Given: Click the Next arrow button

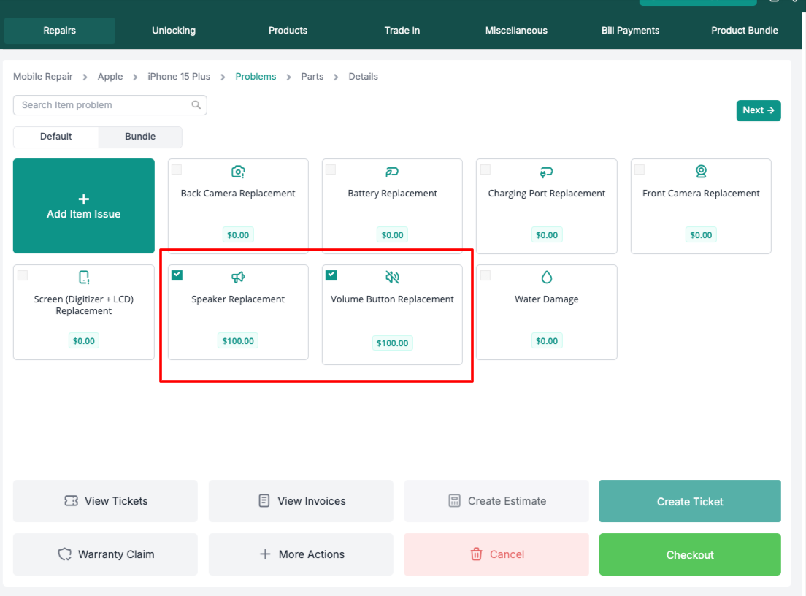Looking at the screenshot, I should 758,110.
